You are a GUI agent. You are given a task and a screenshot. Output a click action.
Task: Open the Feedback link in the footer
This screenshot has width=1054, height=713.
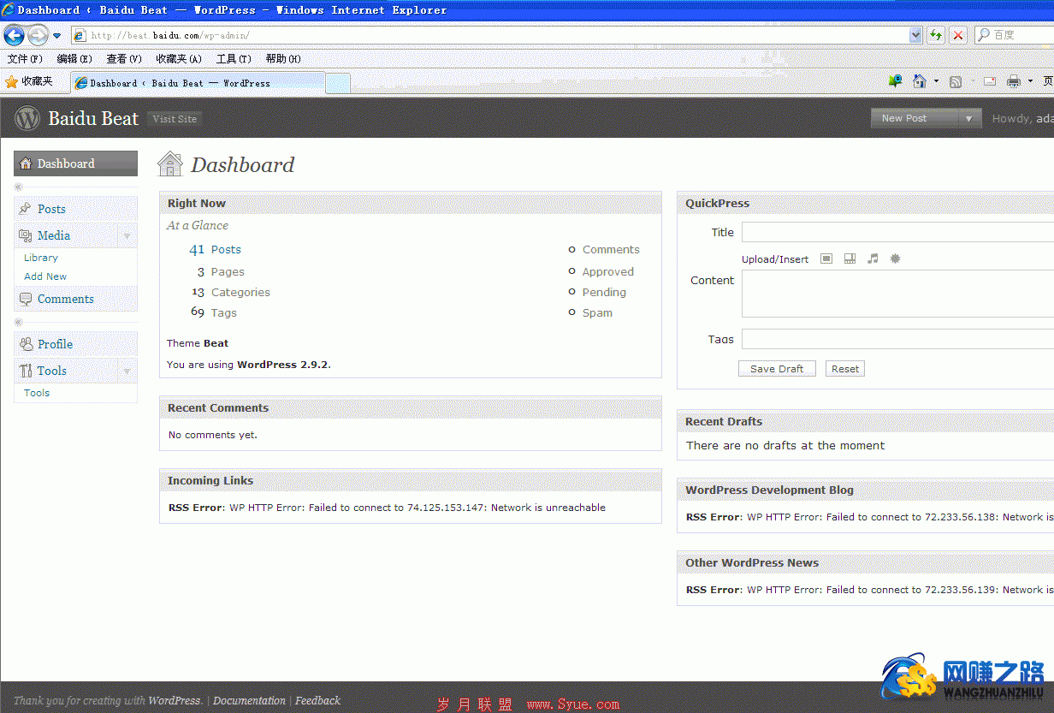point(317,700)
